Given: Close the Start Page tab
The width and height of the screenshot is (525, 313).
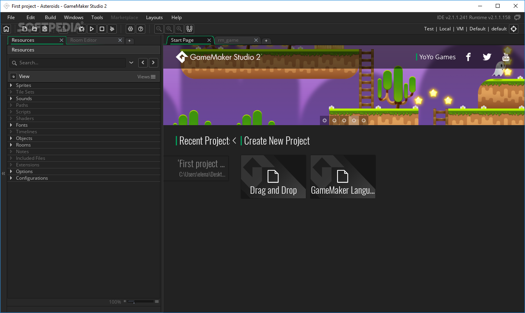Looking at the screenshot, I should click(x=209, y=40).
